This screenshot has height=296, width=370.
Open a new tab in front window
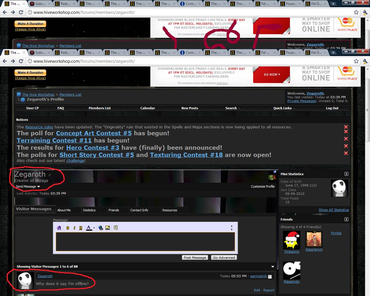(x=333, y=53)
